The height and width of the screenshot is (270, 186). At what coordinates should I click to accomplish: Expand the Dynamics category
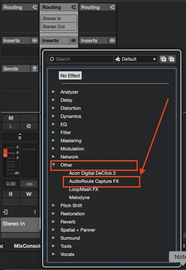(53, 116)
